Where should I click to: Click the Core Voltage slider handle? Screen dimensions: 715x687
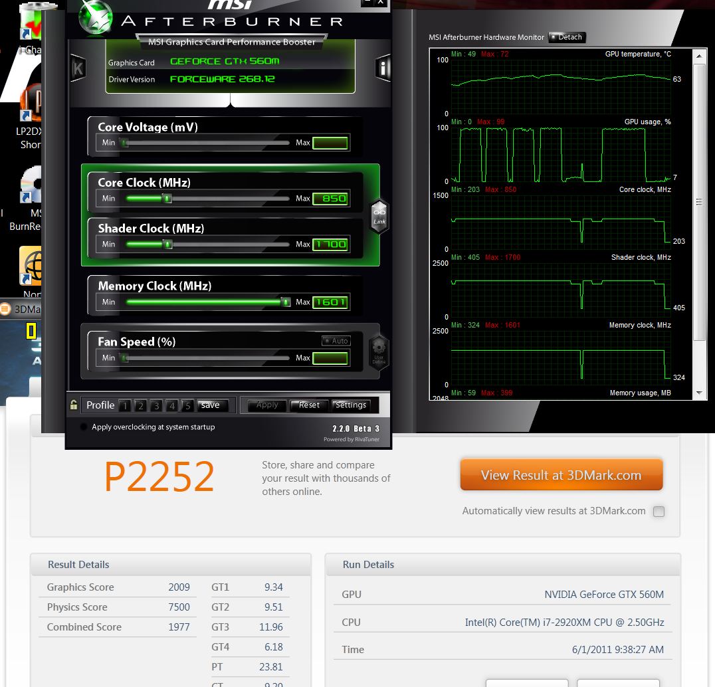124,143
